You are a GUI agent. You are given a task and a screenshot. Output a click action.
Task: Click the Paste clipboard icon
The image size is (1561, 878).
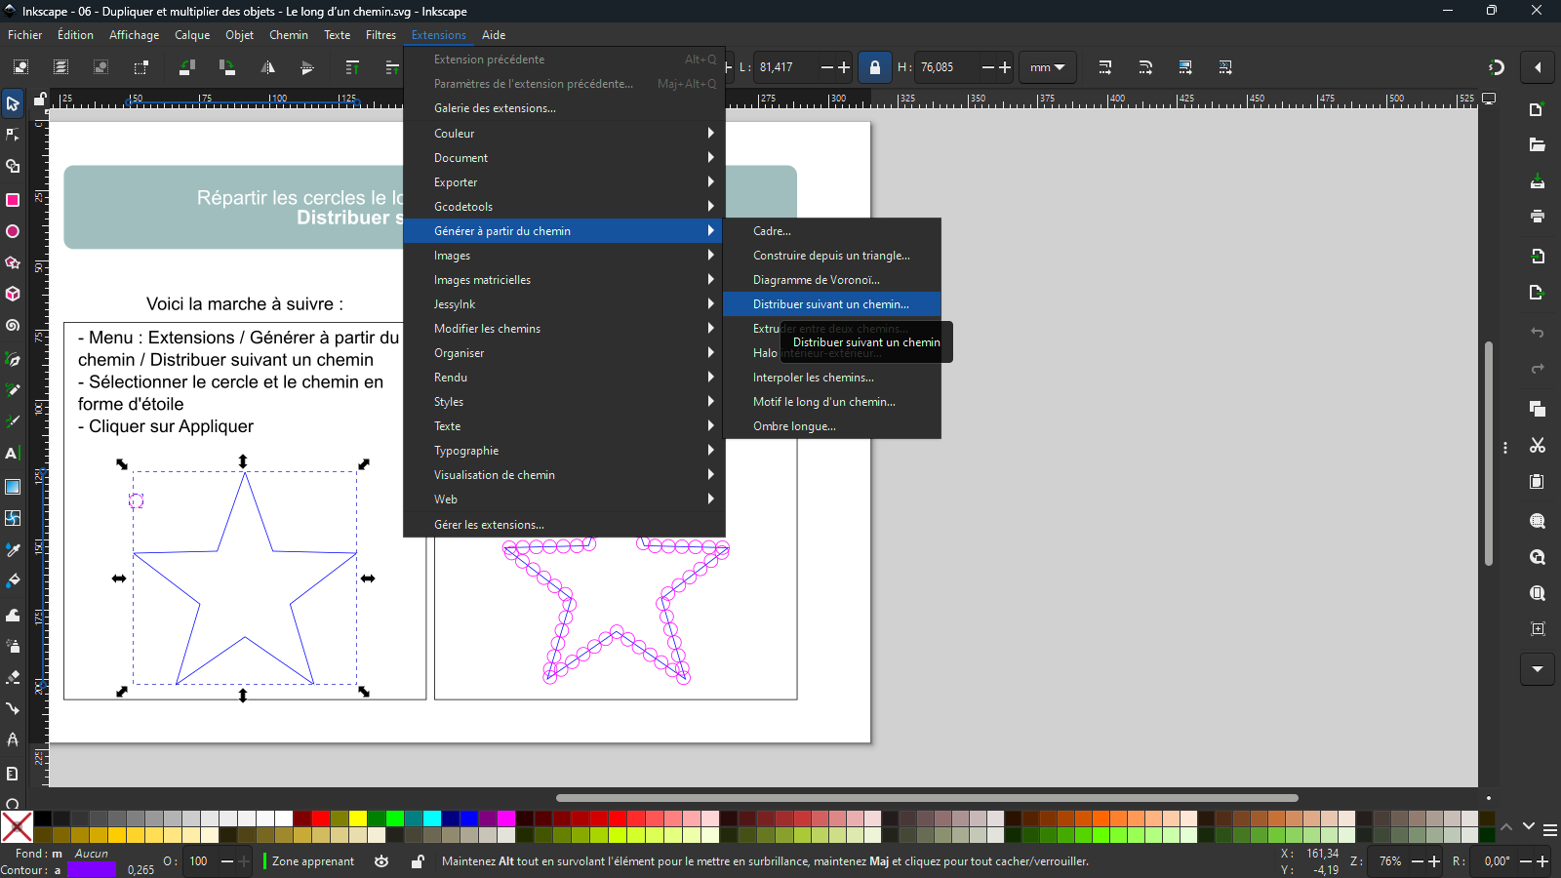pyautogui.click(x=1538, y=481)
